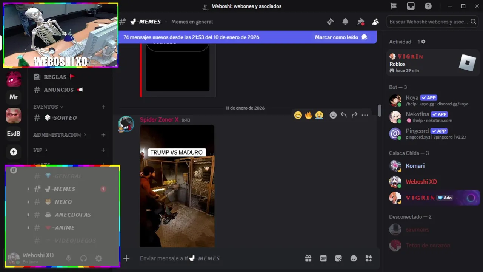Image resolution: width=483 pixels, height=272 pixels.
Task: Open user settings gear icon
Action: (98, 258)
